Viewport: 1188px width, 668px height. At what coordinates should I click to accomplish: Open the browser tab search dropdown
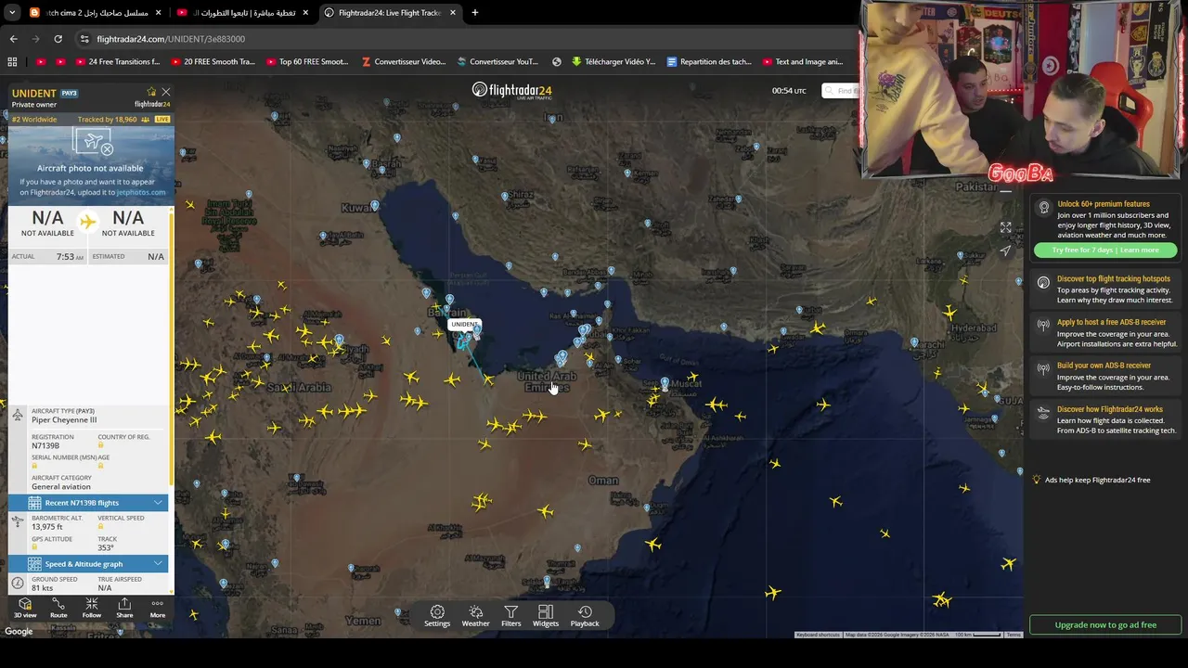[11, 13]
